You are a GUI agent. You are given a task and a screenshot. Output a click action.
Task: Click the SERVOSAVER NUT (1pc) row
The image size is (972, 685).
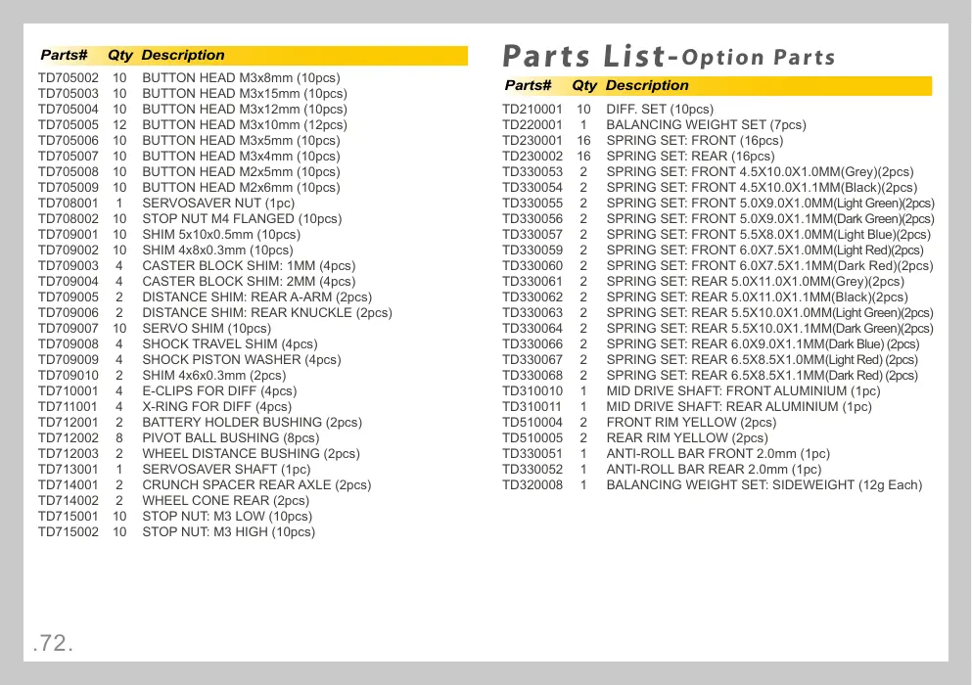pos(166,204)
